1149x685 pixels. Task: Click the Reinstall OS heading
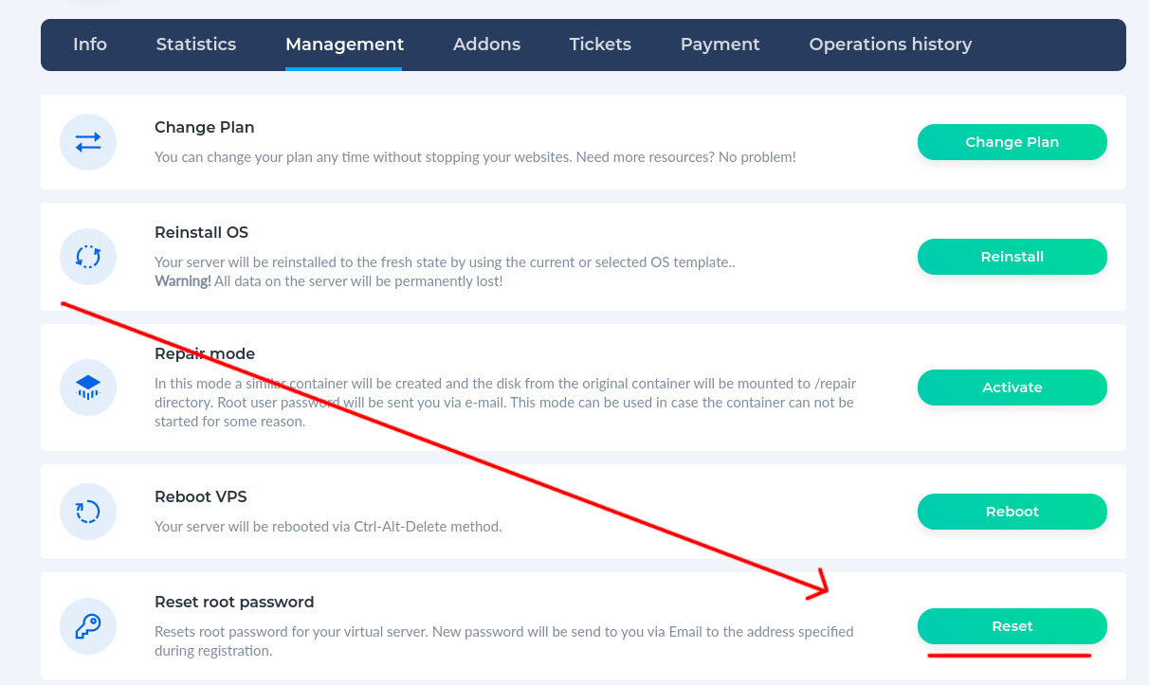pos(201,232)
